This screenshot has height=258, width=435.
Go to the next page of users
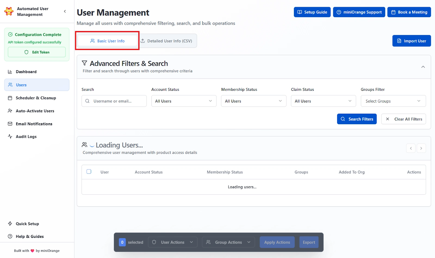point(421,148)
